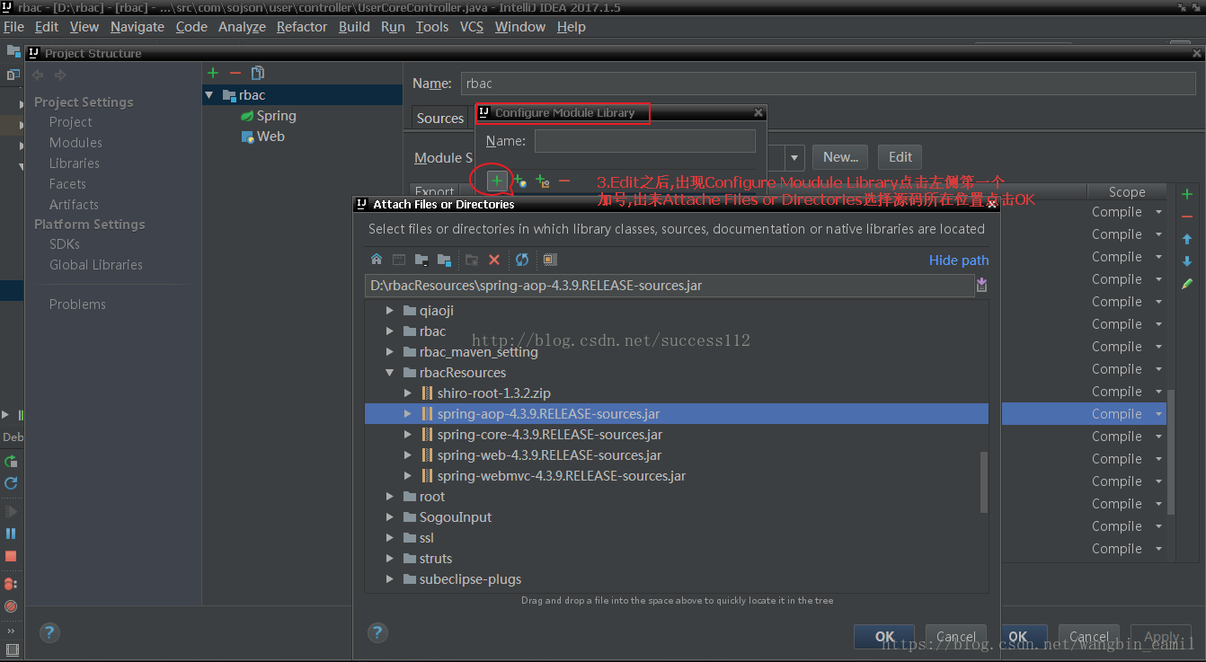Click back arrow in Project Structure sidebar
Viewport: 1206px width, 662px height.
coord(38,75)
